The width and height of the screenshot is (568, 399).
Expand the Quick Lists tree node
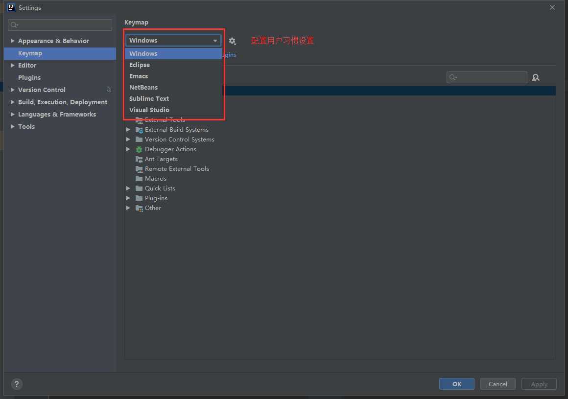point(128,188)
